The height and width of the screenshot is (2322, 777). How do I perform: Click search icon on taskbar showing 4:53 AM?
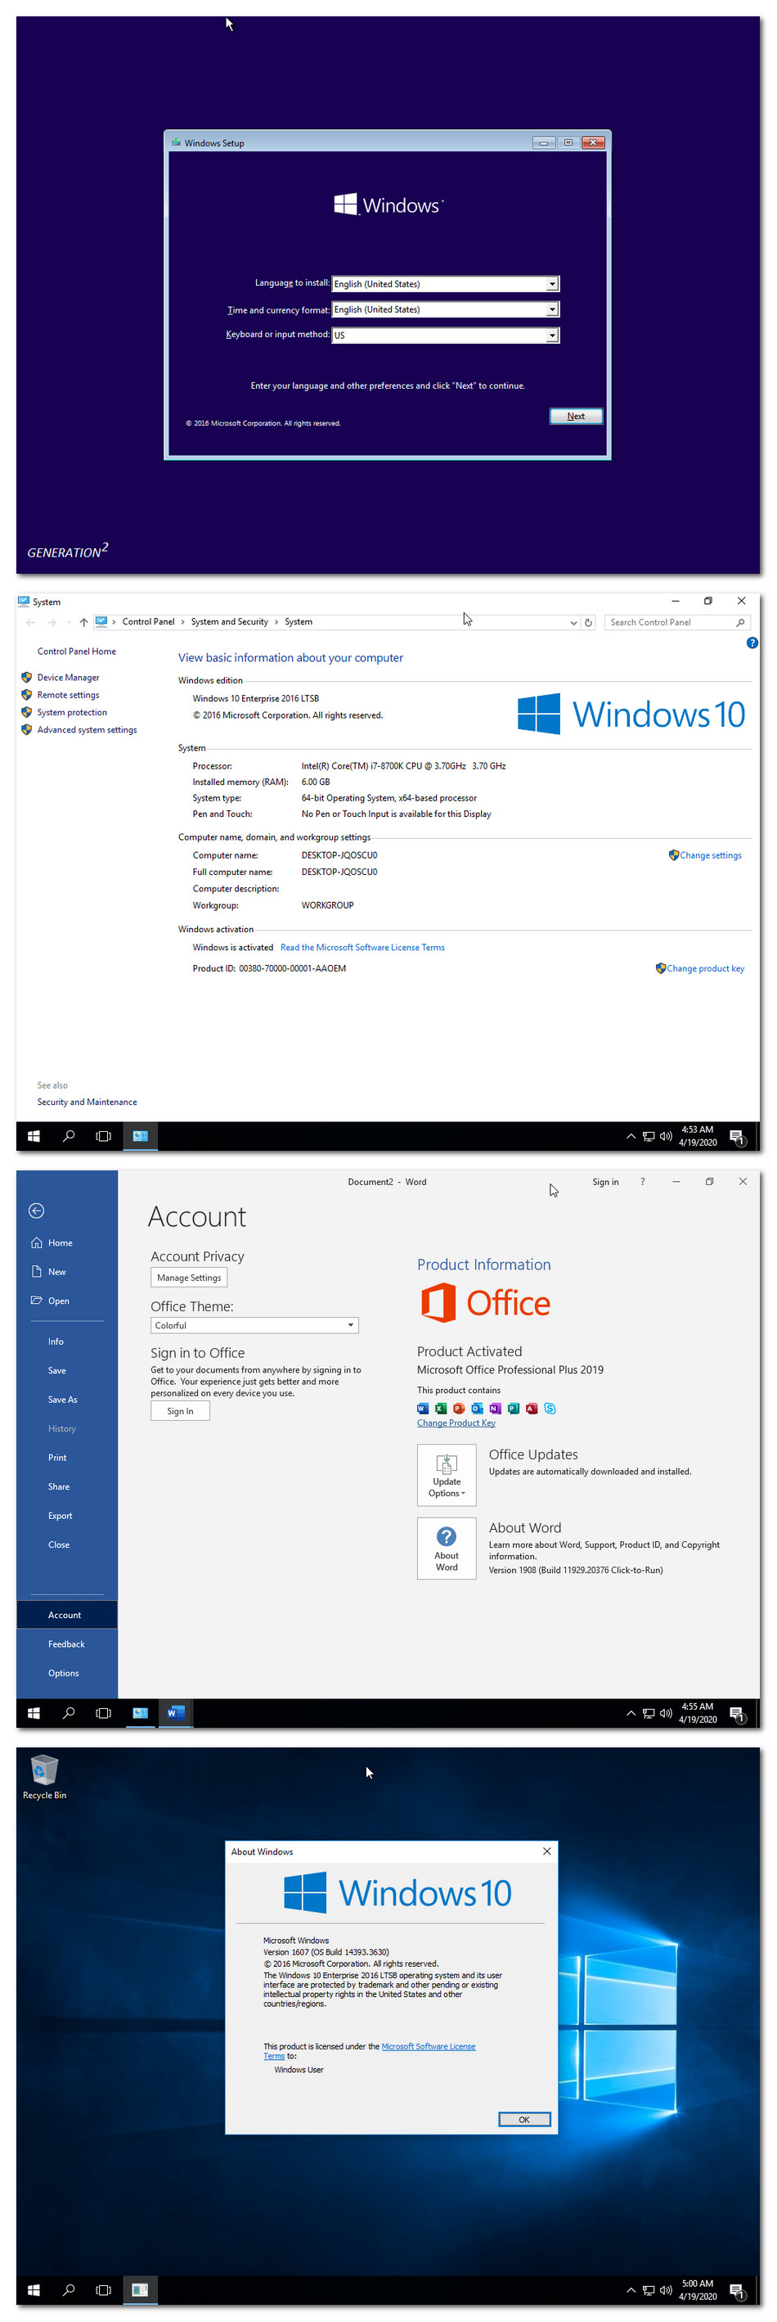coord(69,1136)
